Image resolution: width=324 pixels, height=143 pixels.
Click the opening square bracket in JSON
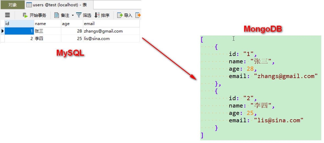coord(202,40)
